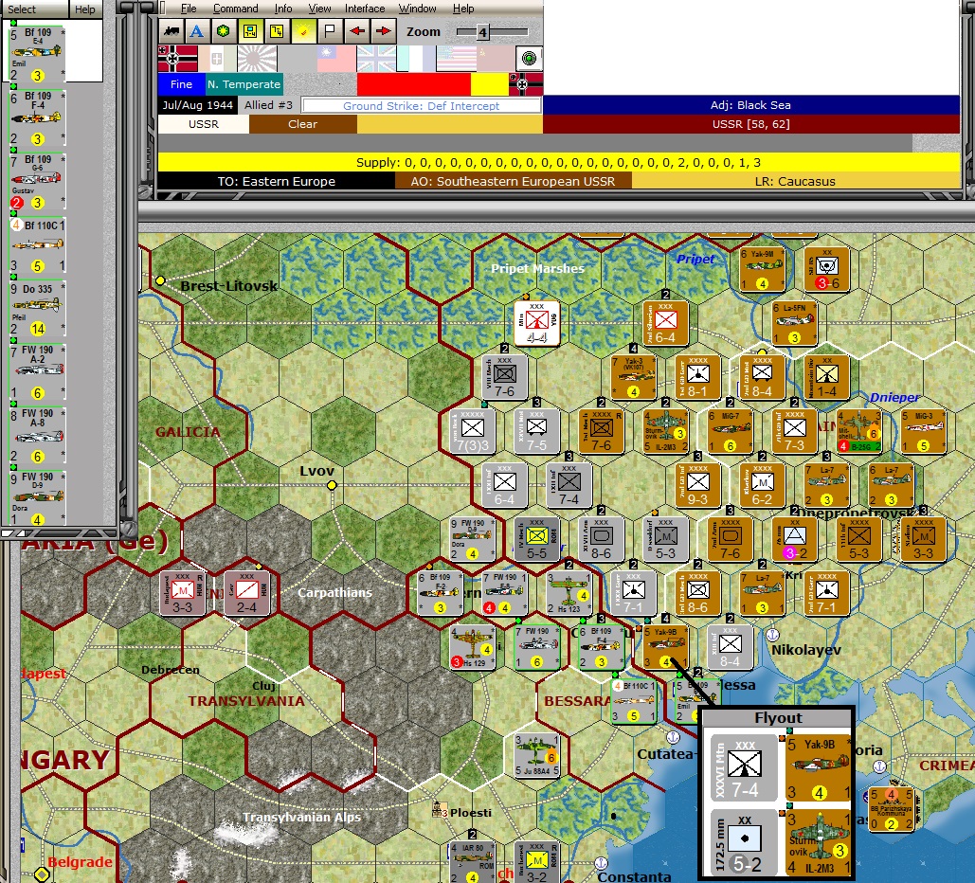Open the Window menu
The image size is (975, 883).
coord(417,9)
